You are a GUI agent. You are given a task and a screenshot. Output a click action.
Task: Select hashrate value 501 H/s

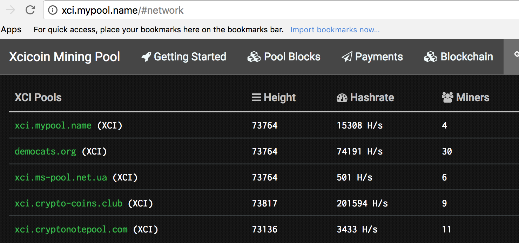tap(355, 177)
